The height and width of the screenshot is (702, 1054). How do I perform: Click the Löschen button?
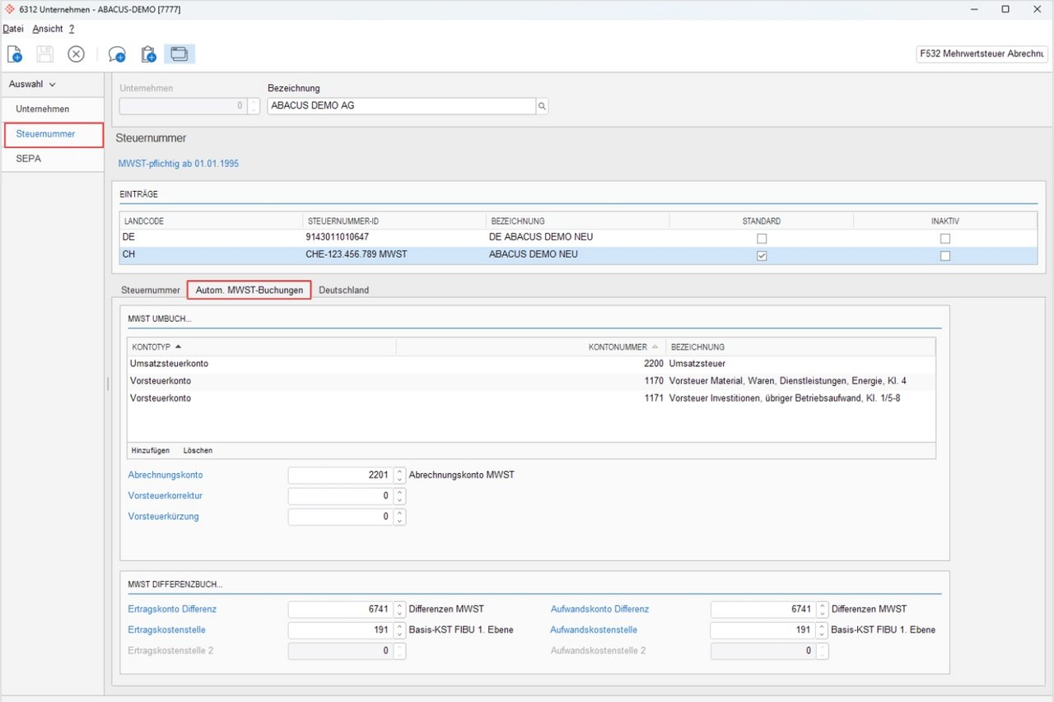point(198,450)
